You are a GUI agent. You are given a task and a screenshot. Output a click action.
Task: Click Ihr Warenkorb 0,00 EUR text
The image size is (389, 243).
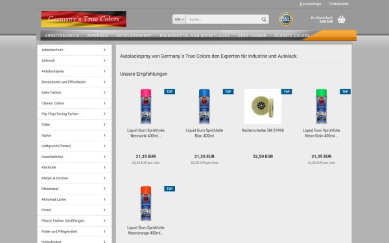tap(322, 19)
